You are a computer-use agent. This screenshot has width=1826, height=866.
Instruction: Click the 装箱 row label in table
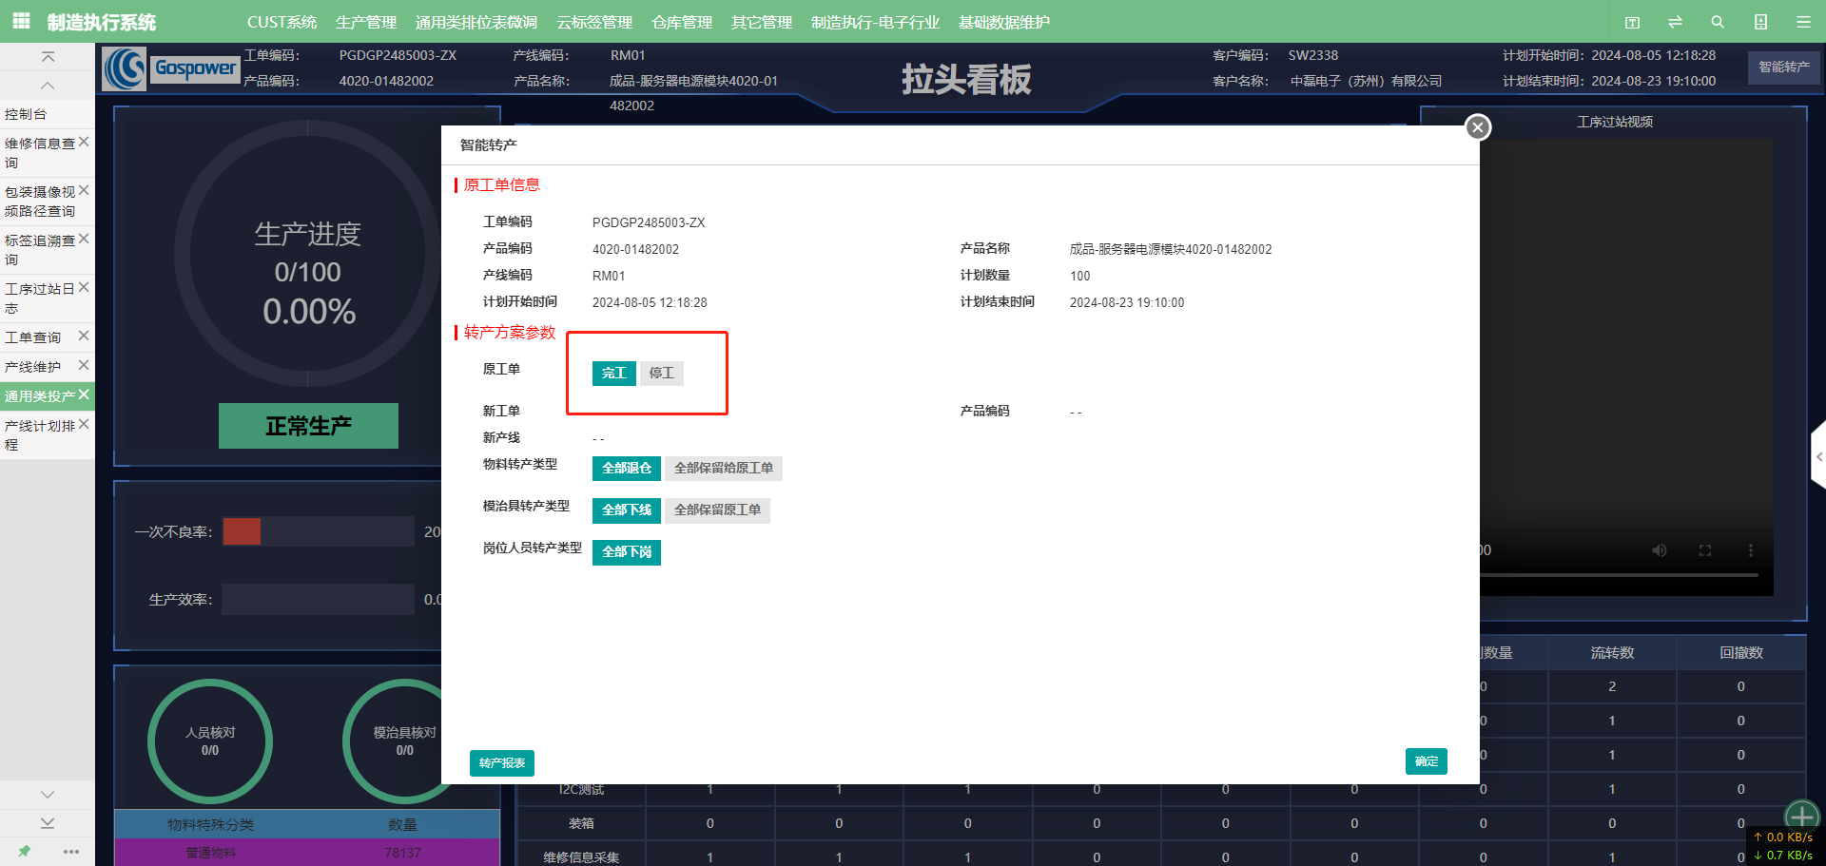click(581, 823)
